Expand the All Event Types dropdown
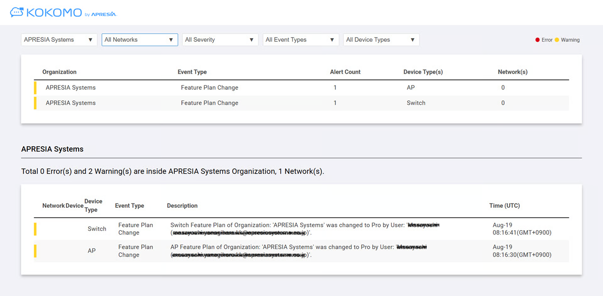 (301, 40)
